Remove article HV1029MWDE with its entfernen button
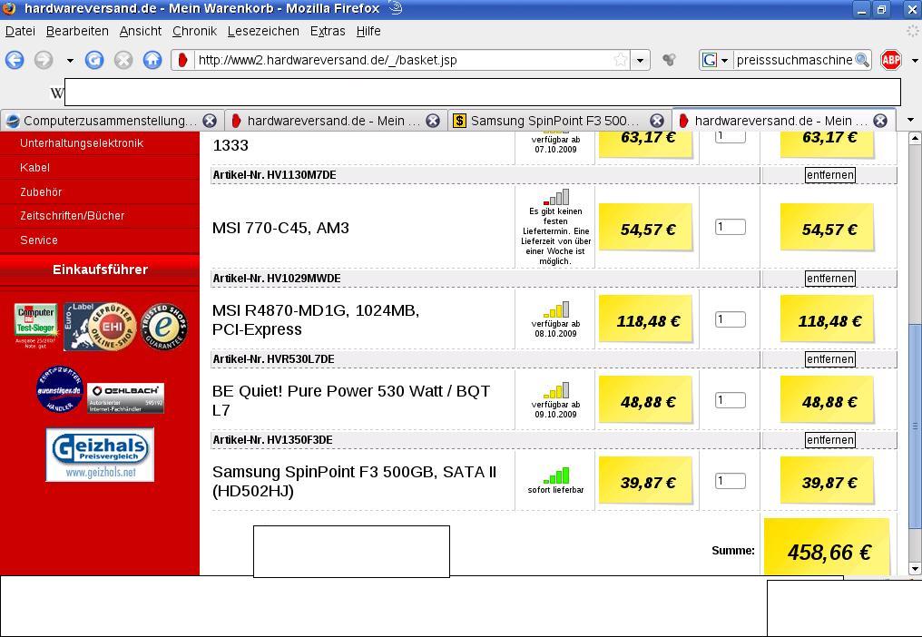This screenshot has width=922, height=637. coord(829,279)
